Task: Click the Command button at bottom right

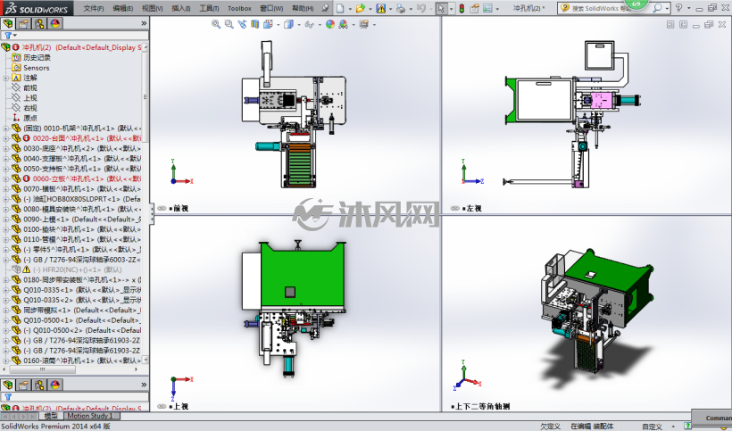Action: (x=712, y=418)
